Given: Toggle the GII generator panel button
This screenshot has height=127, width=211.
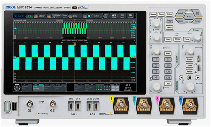Looking at the screenshot, I should [168, 65].
